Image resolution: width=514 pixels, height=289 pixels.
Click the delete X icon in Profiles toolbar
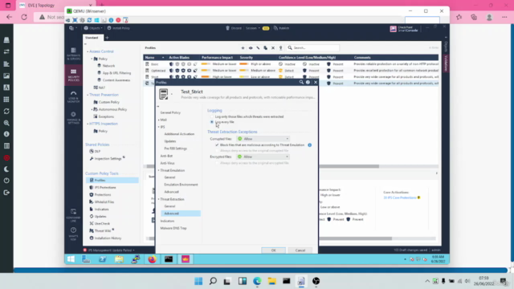tap(273, 48)
